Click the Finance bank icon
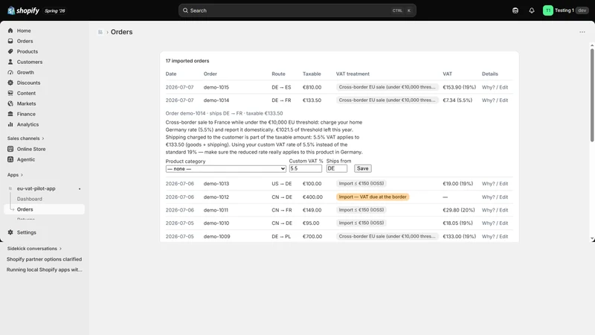This screenshot has height=335, width=595. point(10,114)
